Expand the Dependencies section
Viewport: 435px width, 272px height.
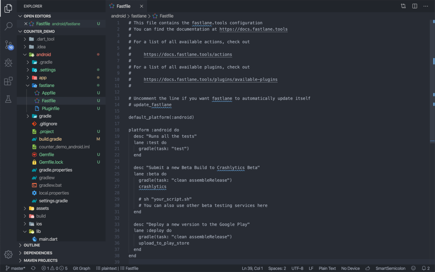pyautogui.click(x=61, y=253)
